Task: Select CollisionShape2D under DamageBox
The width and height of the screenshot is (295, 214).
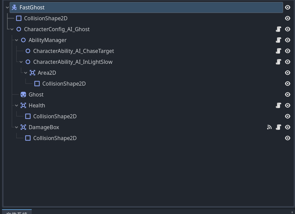Action: [x=55, y=138]
